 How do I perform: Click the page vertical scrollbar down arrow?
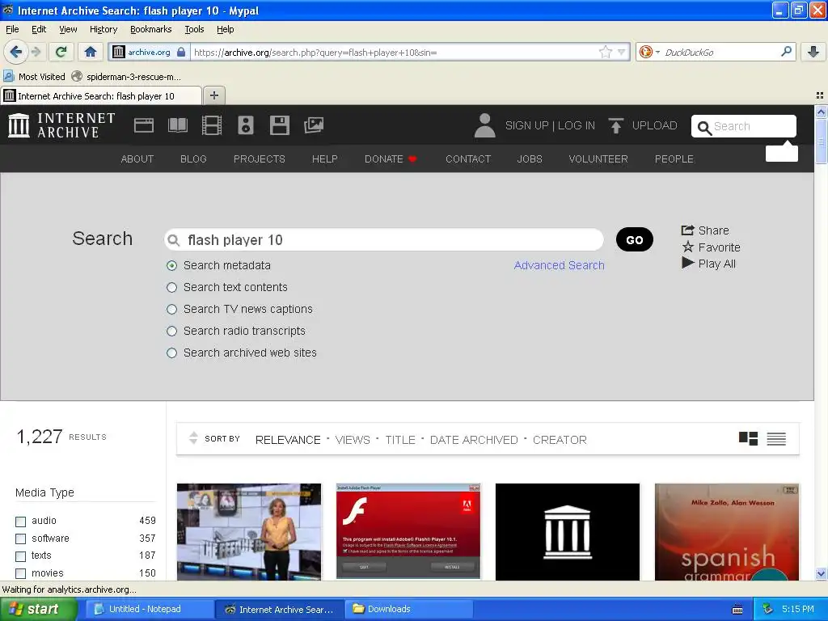821,574
